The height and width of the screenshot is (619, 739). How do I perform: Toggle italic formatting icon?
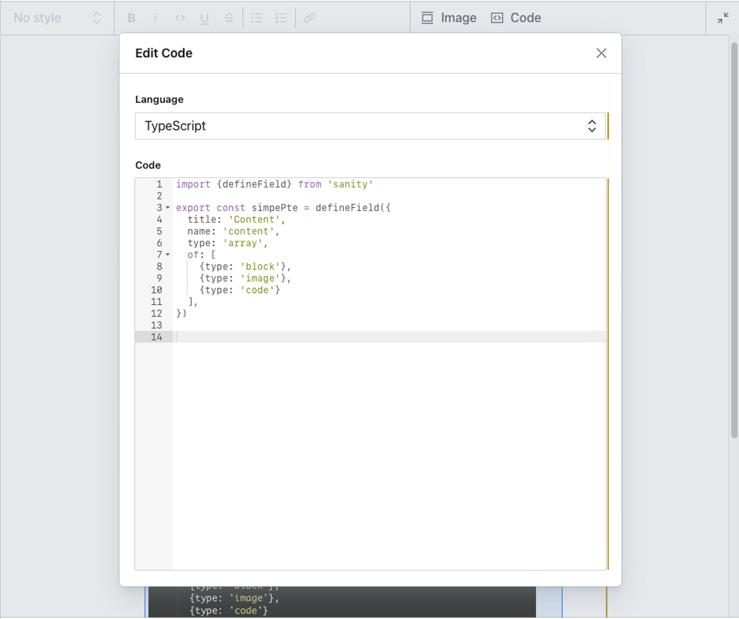coord(155,18)
